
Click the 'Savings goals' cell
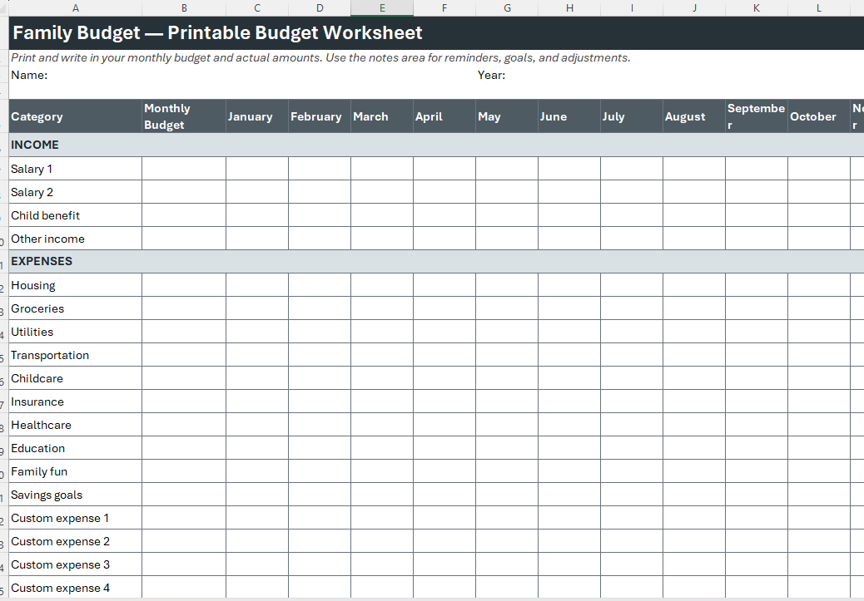point(76,495)
